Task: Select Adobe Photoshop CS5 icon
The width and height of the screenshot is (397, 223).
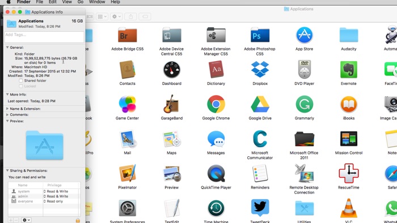Action: [260, 35]
